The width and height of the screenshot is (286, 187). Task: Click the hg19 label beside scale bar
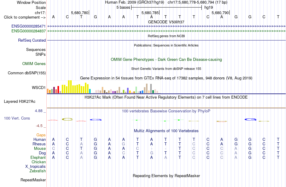[x=209, y=7]
